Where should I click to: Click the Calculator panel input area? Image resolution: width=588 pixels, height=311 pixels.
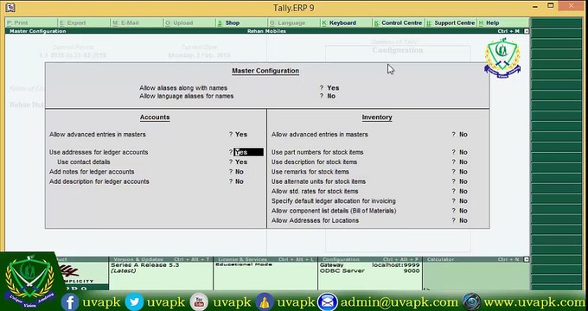[x=476, y=276]
